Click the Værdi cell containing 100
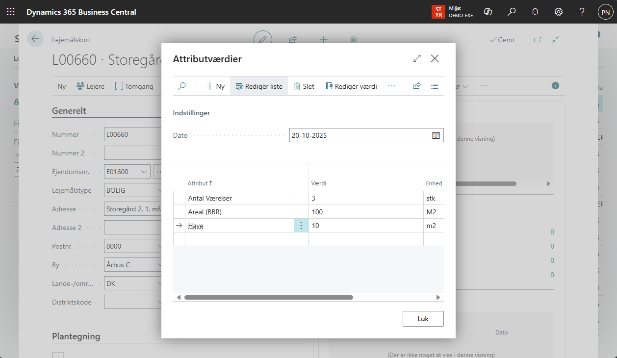 point(365,212)
